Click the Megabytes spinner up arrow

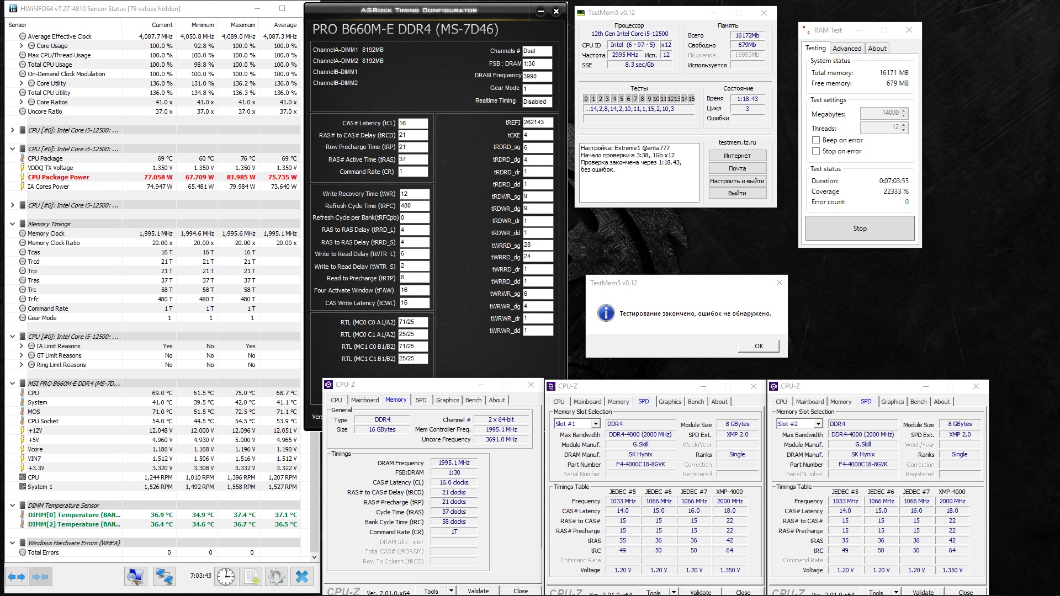pos(904,110)
